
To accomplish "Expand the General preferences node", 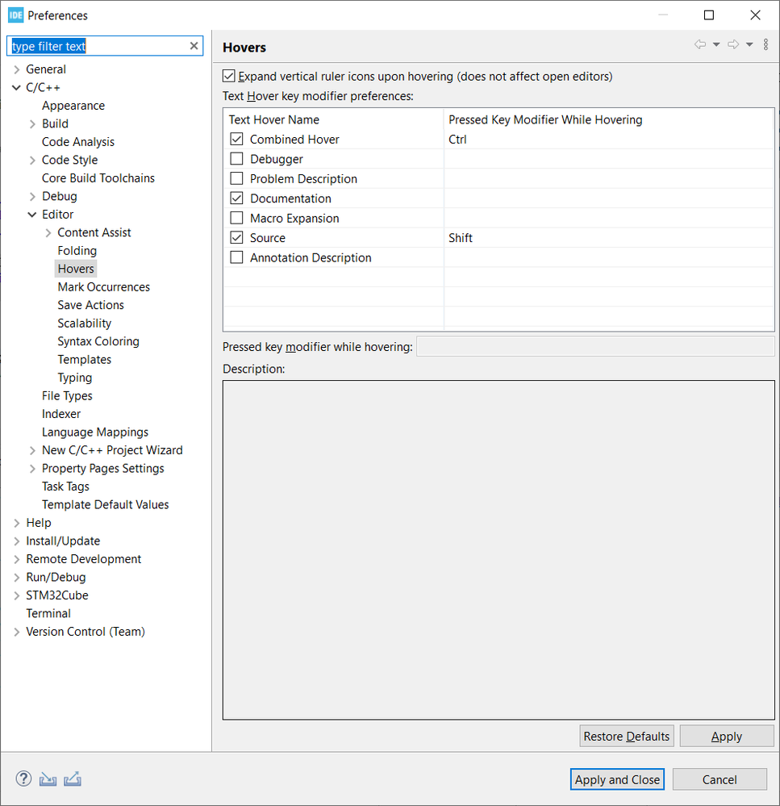I will [17, 69].
